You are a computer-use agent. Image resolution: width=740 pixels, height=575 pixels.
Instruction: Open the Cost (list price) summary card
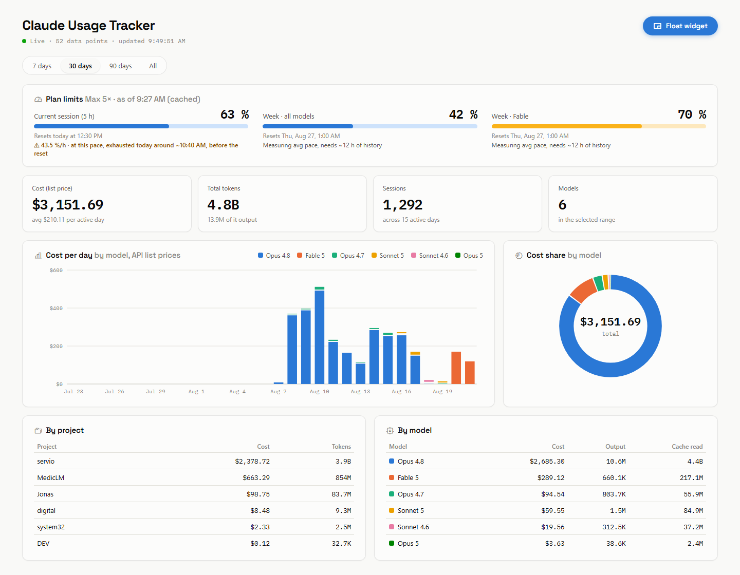click(x=107, y=204)
